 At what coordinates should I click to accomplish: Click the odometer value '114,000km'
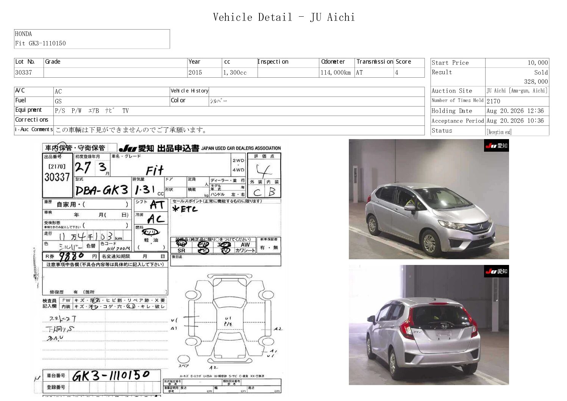(336, 72)
